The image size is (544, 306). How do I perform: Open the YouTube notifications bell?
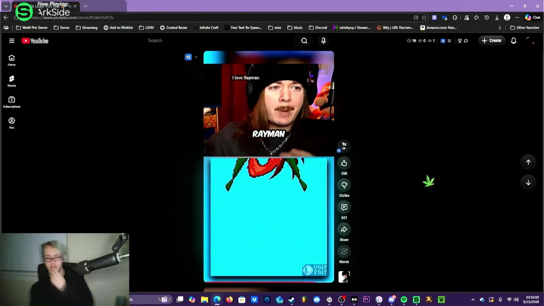513,41
